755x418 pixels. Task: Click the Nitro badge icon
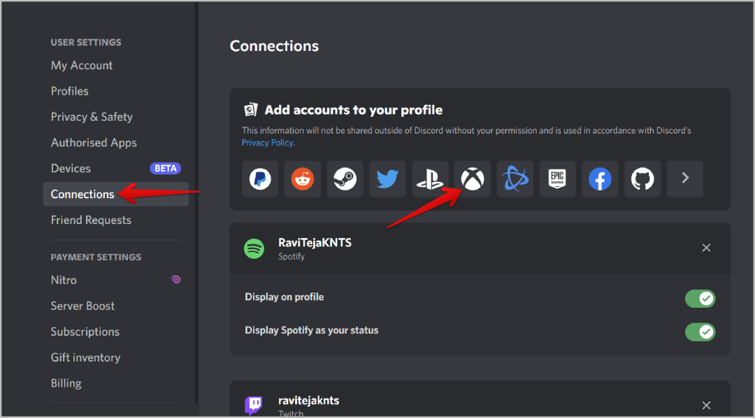[x=175, y=279]
